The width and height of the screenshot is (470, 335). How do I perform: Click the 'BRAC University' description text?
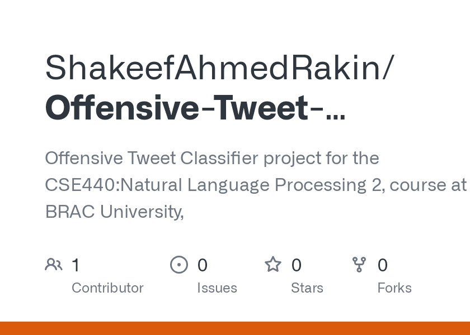pyautogui.click(x=113, y=212)
